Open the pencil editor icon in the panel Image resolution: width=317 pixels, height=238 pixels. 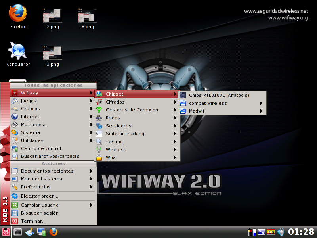[x=29, y=232]
